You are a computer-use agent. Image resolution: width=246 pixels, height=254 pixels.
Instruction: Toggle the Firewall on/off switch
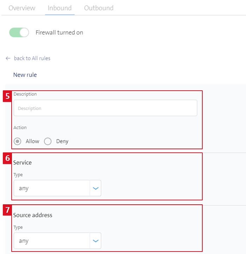click(x=19, y=32)
